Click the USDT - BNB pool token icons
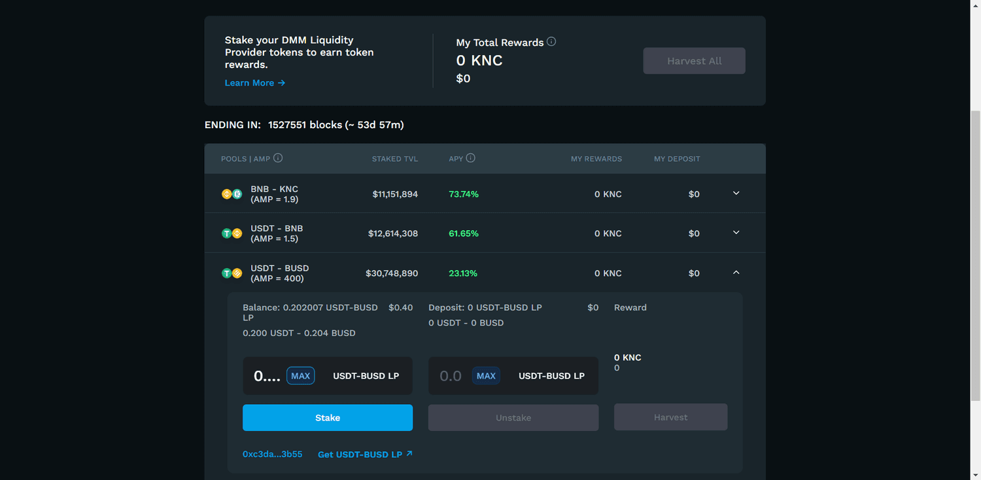Viewport: 981px width, 480px height. (232, 233)
